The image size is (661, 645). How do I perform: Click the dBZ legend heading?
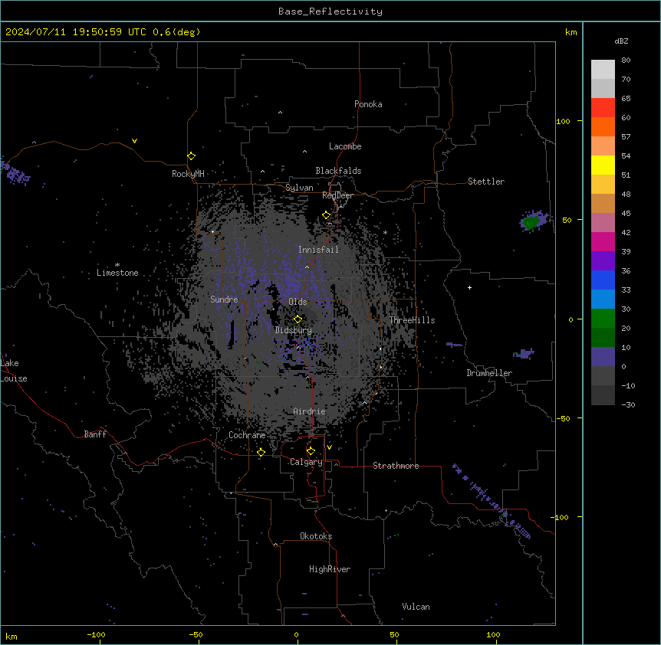[x=621, y=41]
